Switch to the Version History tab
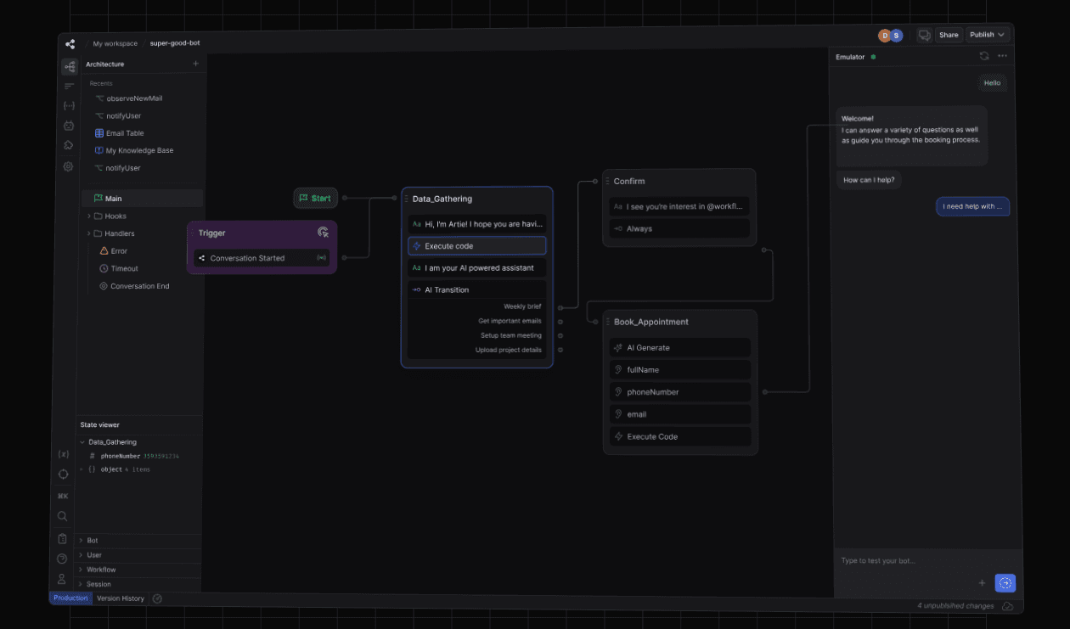Image resolution: width=1070 pixels, height=629 pixels. (121, 598)
